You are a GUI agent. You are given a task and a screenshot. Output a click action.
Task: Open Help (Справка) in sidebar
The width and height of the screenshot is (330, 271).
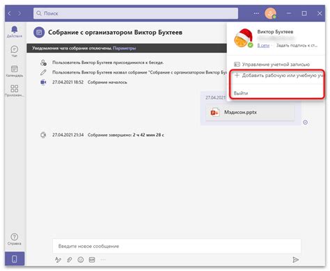[x=15, y=239]
